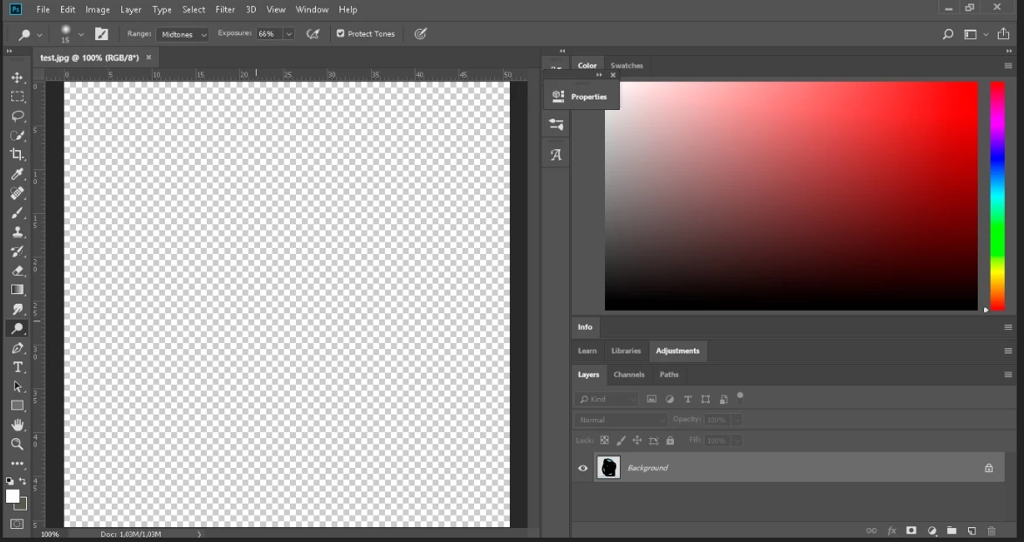
Task: Select the Clone Stamp tool
Action: tap(17, 232)
